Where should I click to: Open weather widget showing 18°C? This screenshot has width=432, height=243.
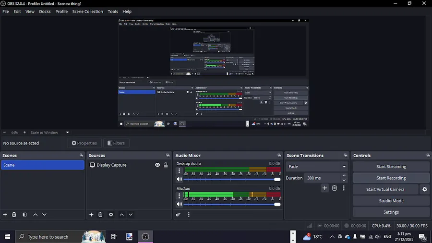point(312,237)
